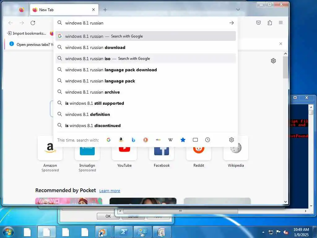Open the Windows Start orb
The image size is (317, 238).
(8, 232)
